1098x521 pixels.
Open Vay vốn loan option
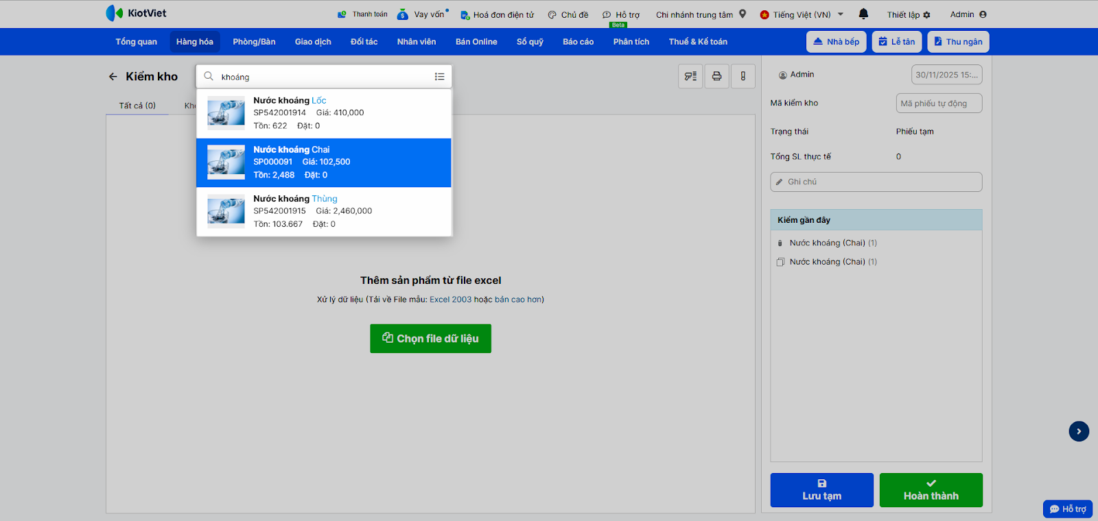(x=423, y=14)
